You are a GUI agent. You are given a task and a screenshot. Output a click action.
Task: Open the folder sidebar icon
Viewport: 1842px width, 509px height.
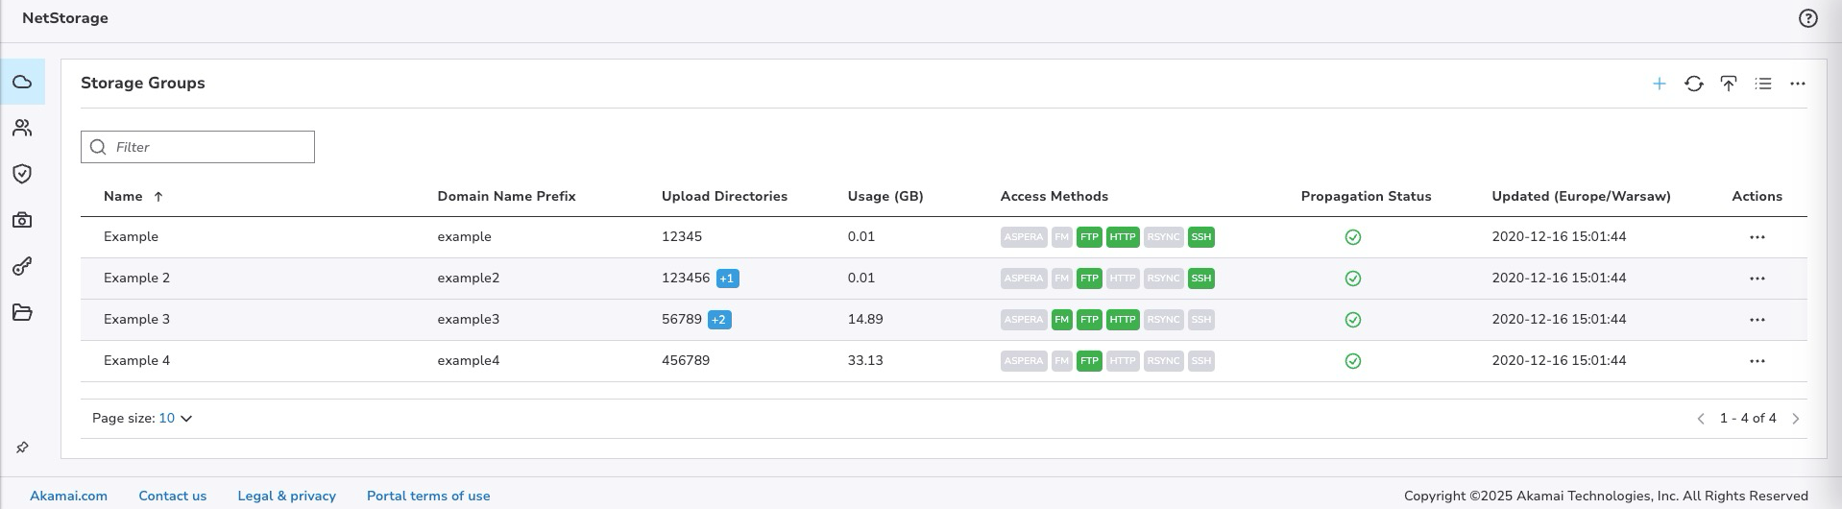coord(22,312)
